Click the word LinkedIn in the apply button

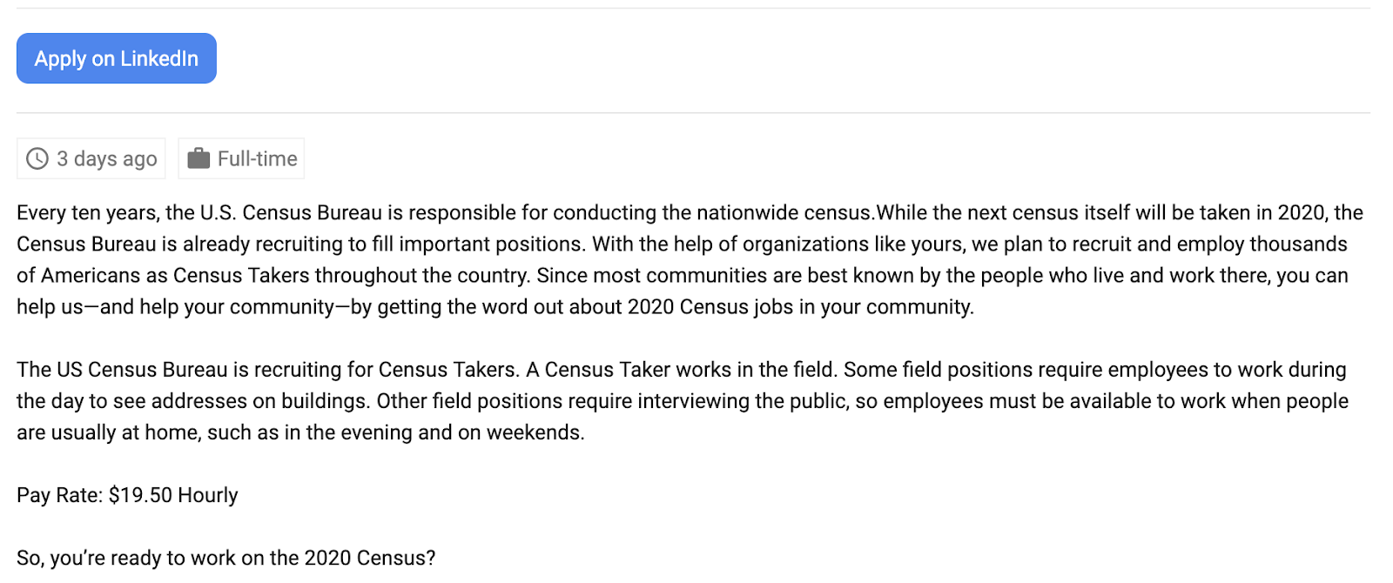click(x=159, y=58)
